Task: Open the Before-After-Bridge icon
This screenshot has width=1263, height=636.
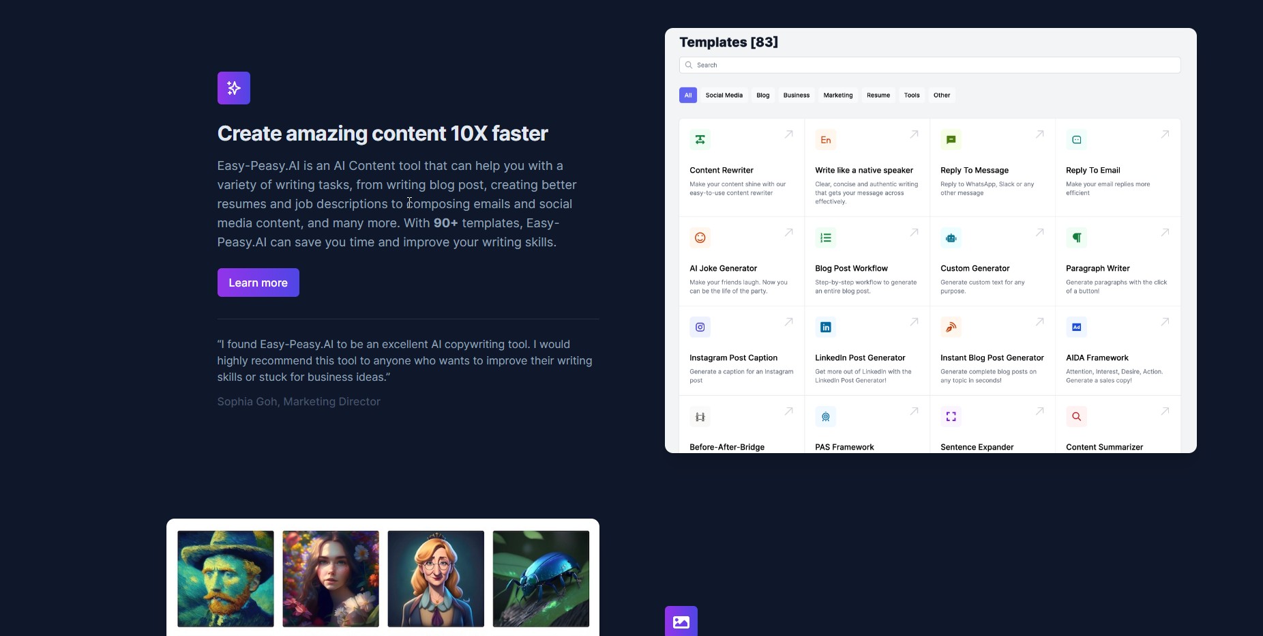Action: 700,417
